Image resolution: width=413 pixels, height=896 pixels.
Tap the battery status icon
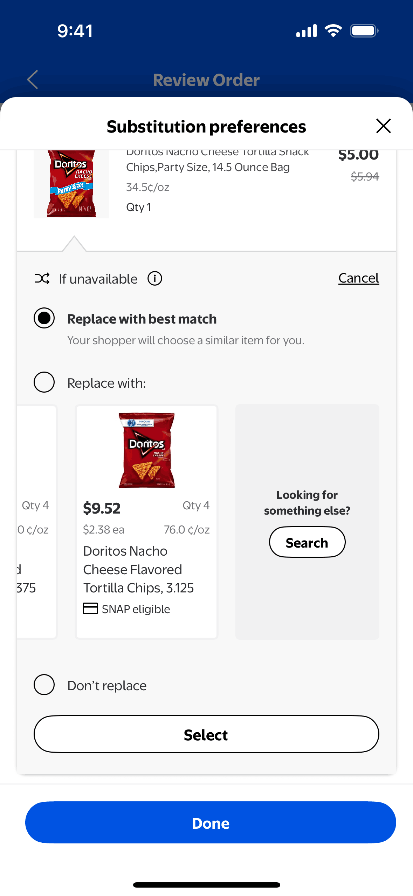[364, 31]
